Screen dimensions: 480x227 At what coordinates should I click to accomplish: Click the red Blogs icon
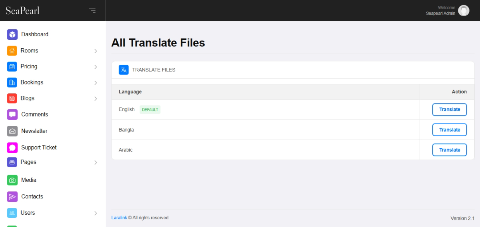tap(12, 98)
